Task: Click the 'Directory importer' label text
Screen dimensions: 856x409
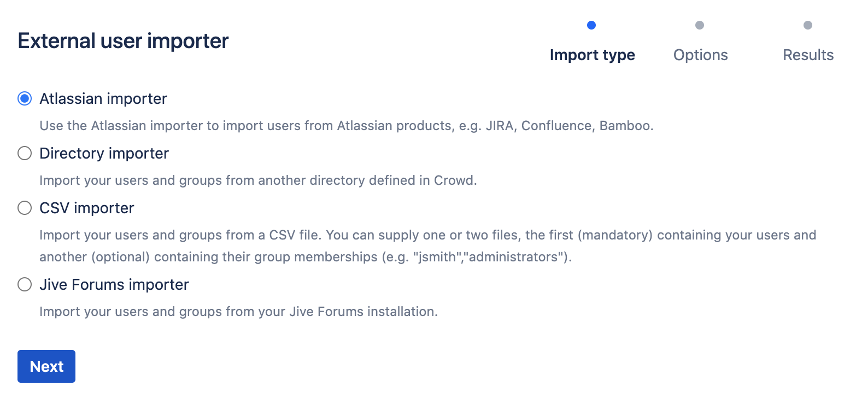Action: [104, 154]
